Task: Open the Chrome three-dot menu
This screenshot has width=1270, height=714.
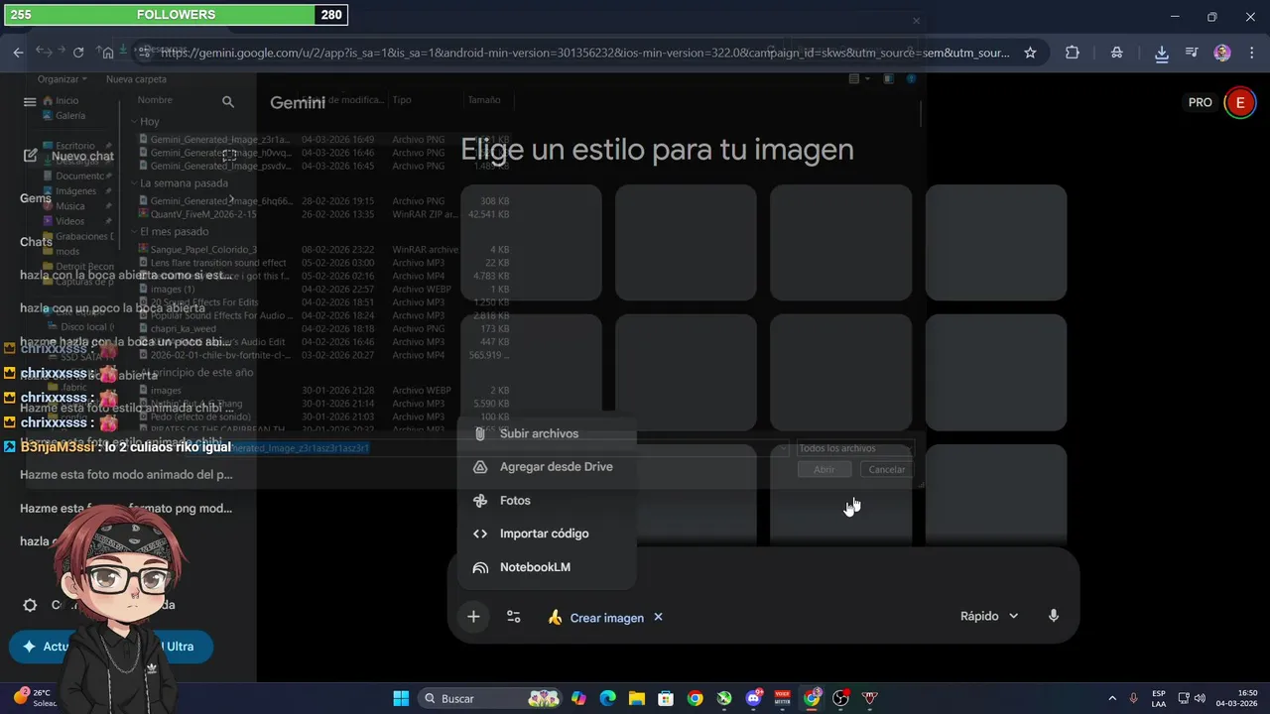Action: coord(1250,53)
